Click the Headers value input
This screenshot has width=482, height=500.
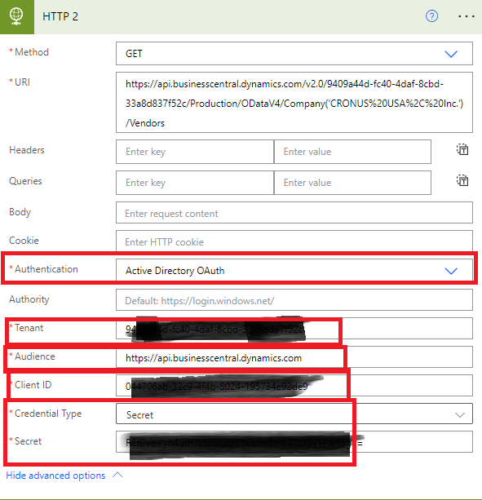pyautogui.click(x=352, y=152)
